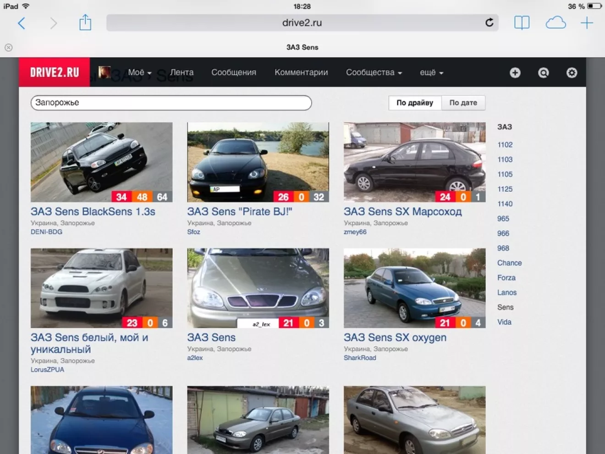605x454 pixels.
Task: Open ЗАЗ Sens BlackSens 1.3s link
Action: tap(93, 211)
